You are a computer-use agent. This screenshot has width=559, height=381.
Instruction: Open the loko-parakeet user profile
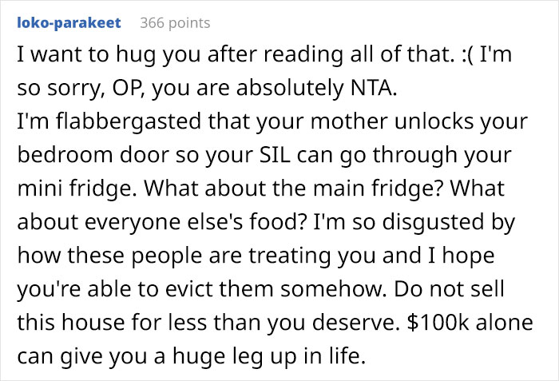pos(69,22)
